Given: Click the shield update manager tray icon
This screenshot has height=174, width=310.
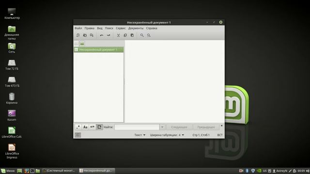Looking at the screenshot, I should [253, 171].
